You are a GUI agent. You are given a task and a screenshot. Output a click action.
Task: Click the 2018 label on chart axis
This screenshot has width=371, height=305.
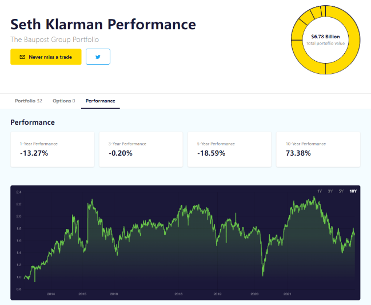[178, 294]
